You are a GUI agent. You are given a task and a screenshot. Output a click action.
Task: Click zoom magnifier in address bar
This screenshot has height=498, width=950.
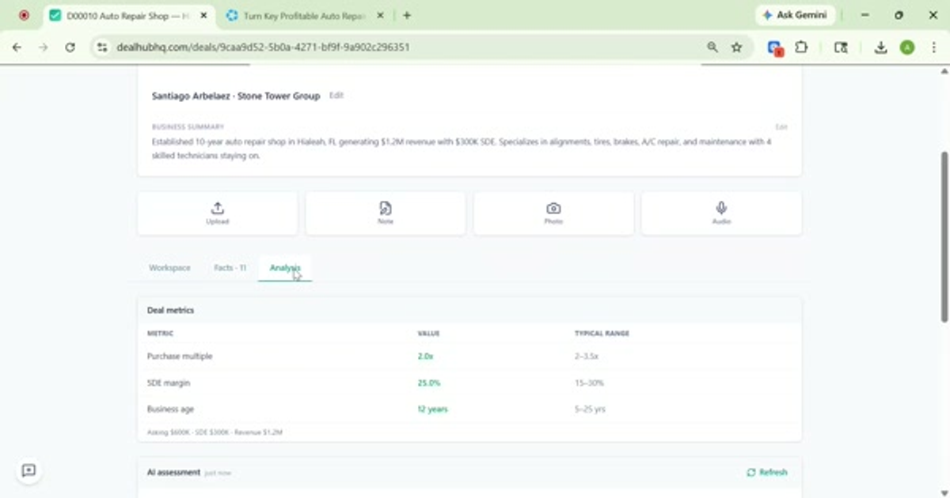tap(712, 47)
